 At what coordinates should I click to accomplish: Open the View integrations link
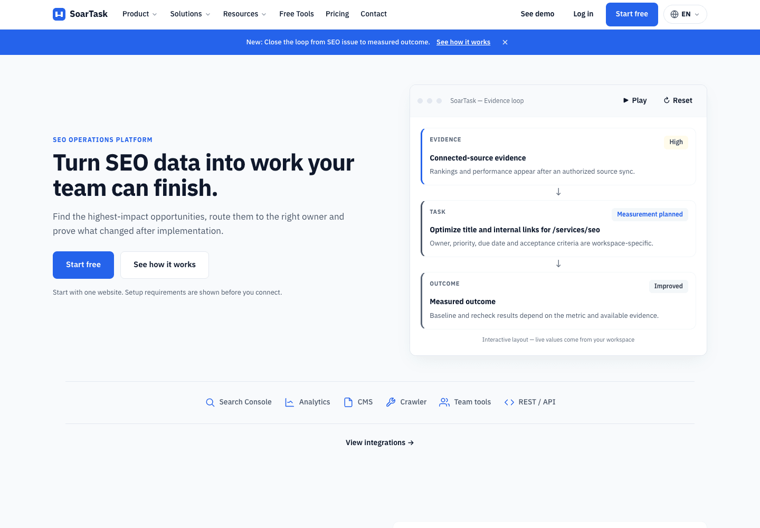(x=380, y=442)
